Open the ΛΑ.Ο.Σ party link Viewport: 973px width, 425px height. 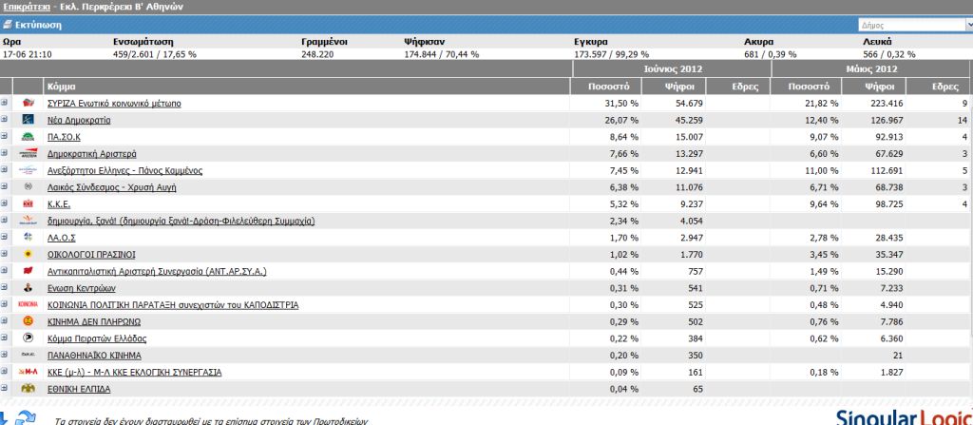click(62, 238)
